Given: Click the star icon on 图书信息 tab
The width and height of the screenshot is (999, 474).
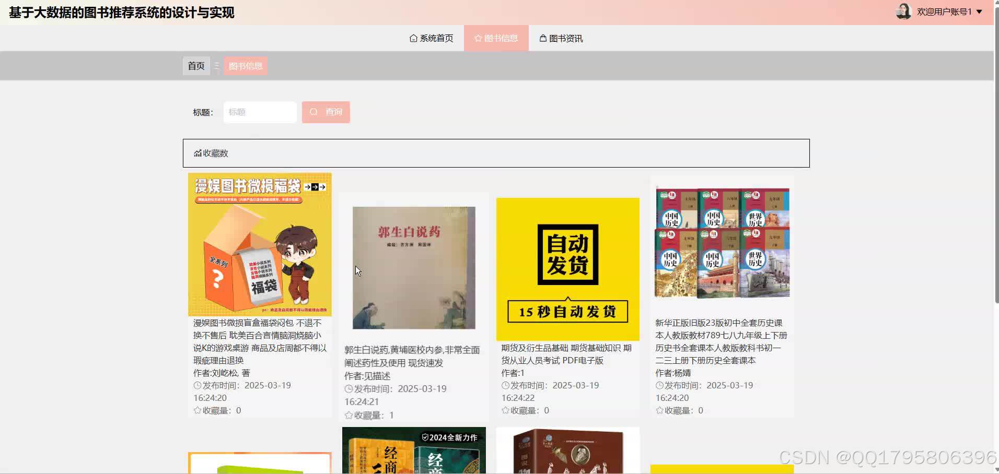Looking at the screenshot, I should point(477,38).
